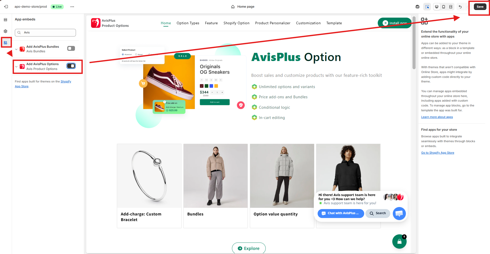Open the Sections panel icon
The width and height of the screenshot is (490, 254).
point(5,20)
